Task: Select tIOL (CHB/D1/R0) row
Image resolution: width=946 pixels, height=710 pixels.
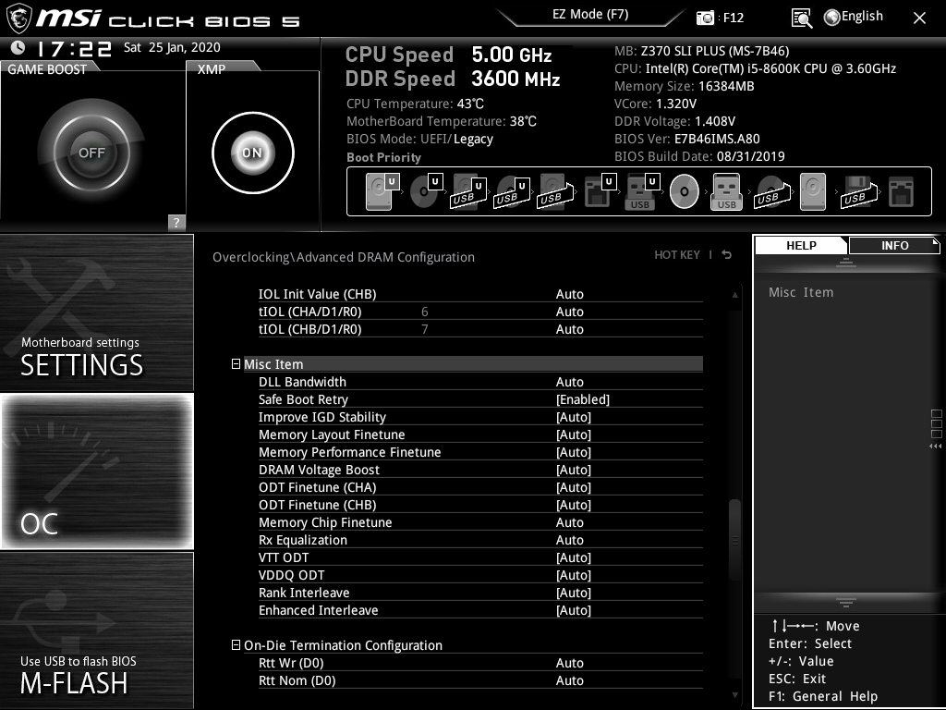Action: [480, 329]
